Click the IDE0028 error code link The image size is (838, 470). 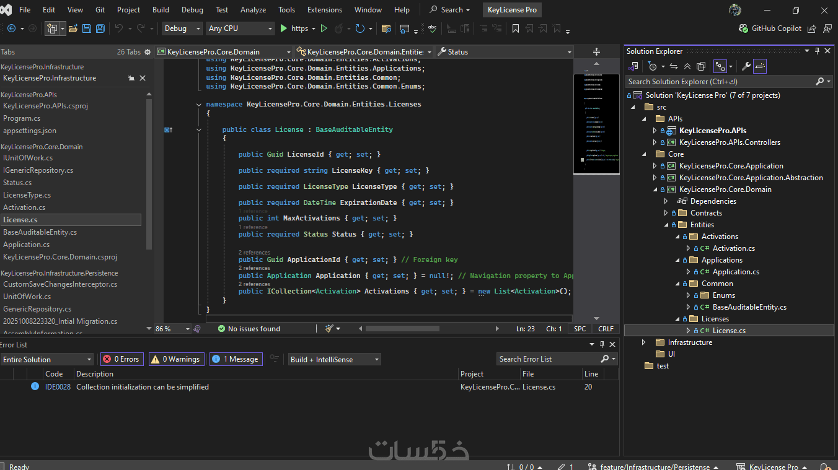point(58,387)
